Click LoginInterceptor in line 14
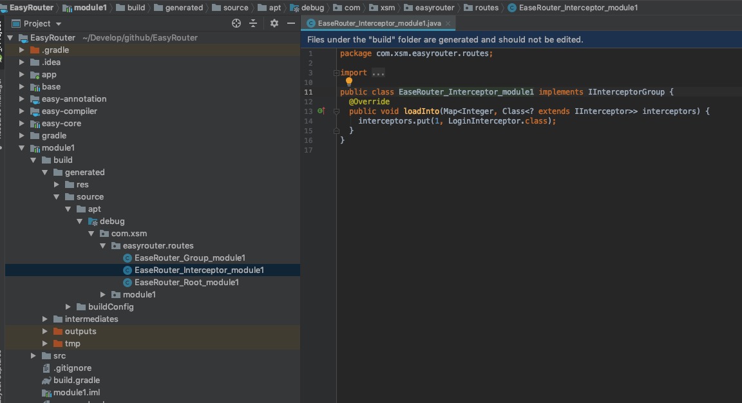Image resolution: width=742 pixels, height=403 pixels. [x=484, y=121]
